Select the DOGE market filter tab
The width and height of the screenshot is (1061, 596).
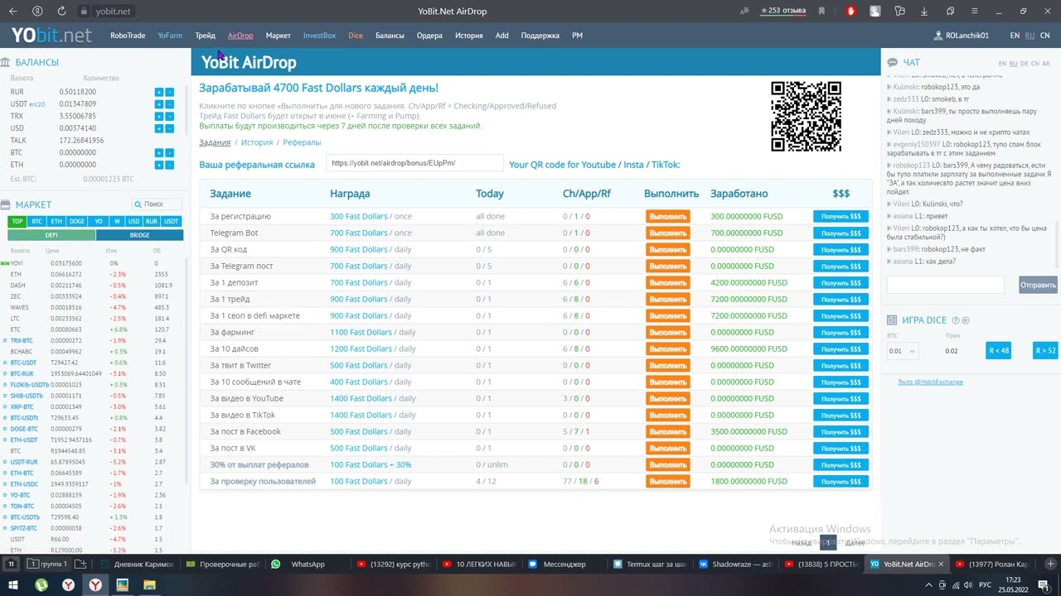77,221
